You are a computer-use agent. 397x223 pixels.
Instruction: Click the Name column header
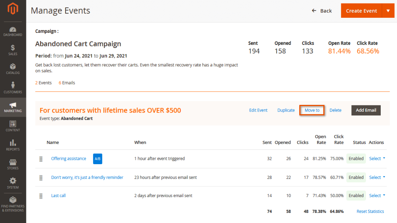point(53,142)
